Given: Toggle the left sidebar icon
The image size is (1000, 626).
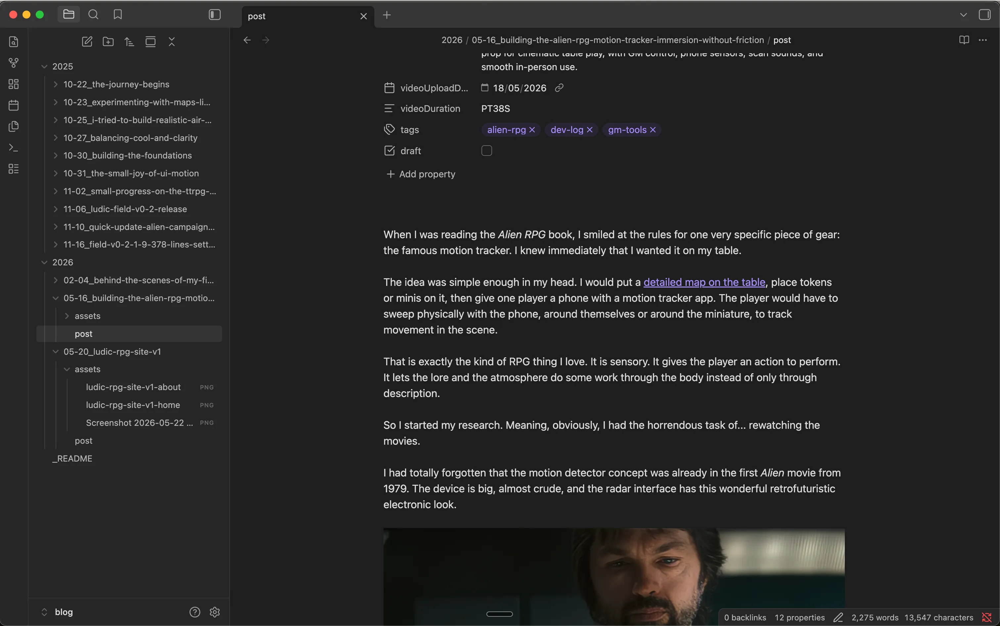Looking at the screenshot, I should click(214, 15).
